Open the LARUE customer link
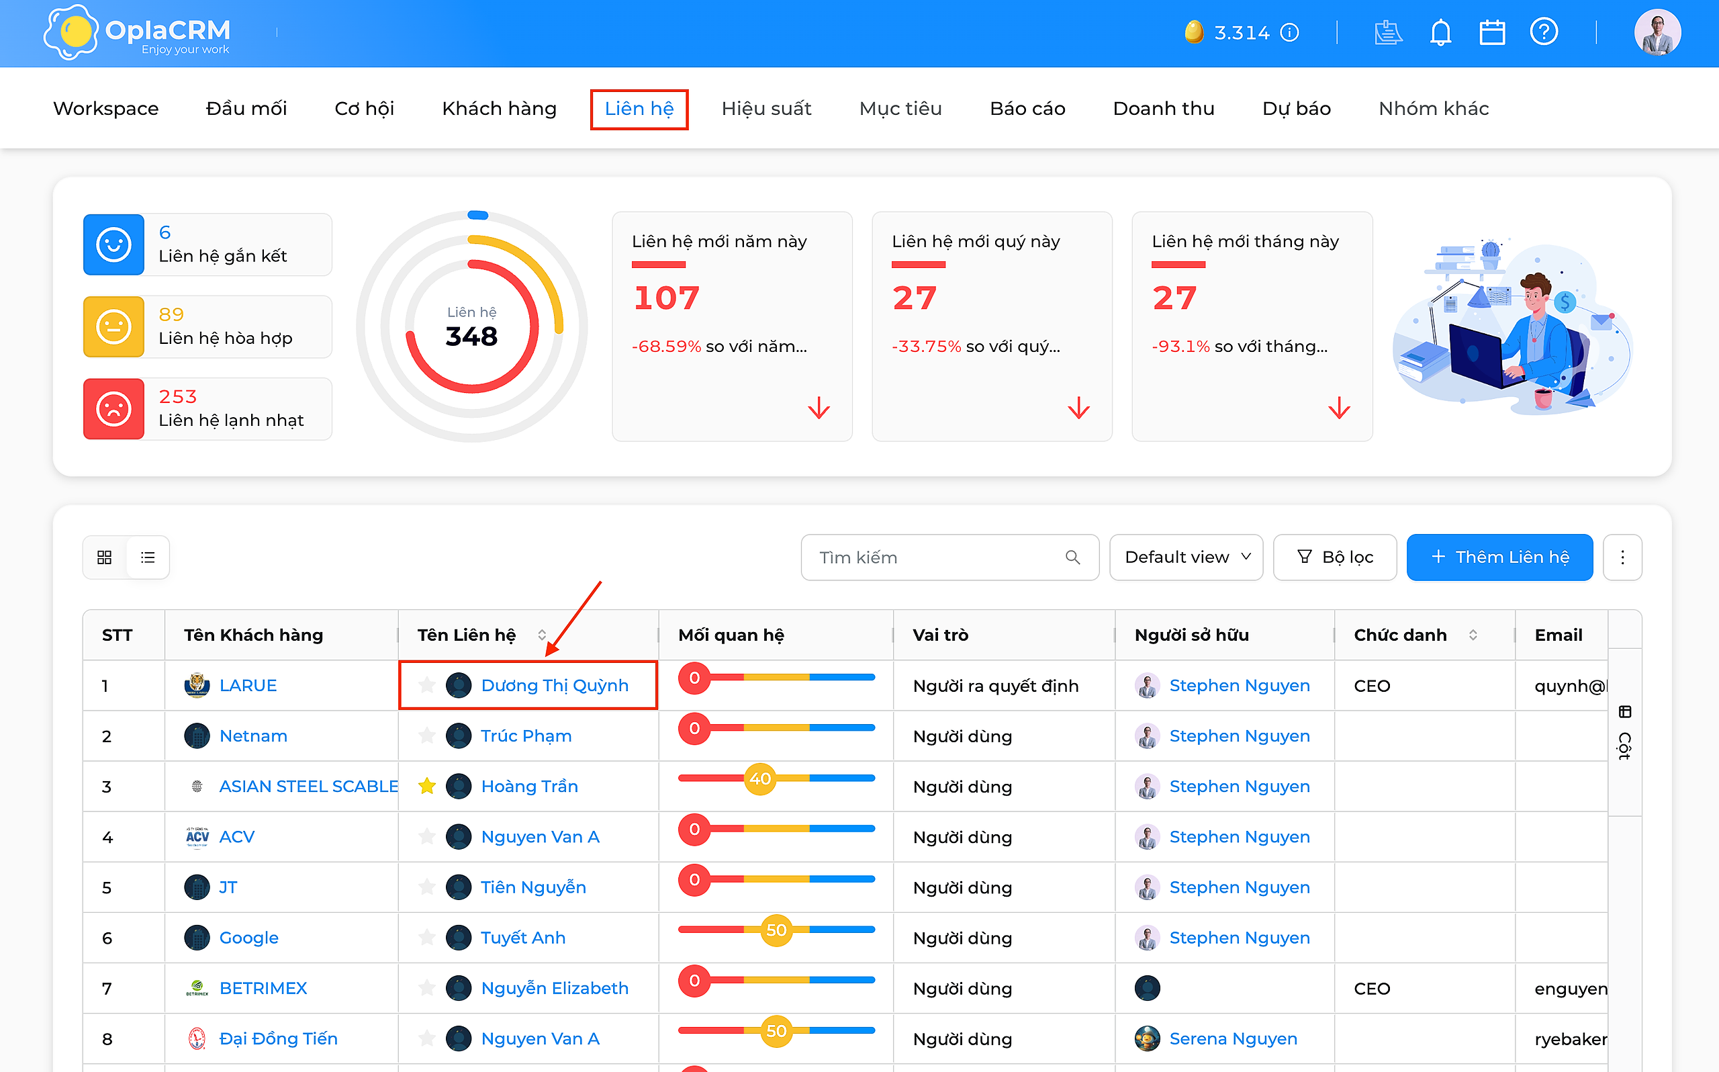1719x1072 pixels. coord(248,686)
